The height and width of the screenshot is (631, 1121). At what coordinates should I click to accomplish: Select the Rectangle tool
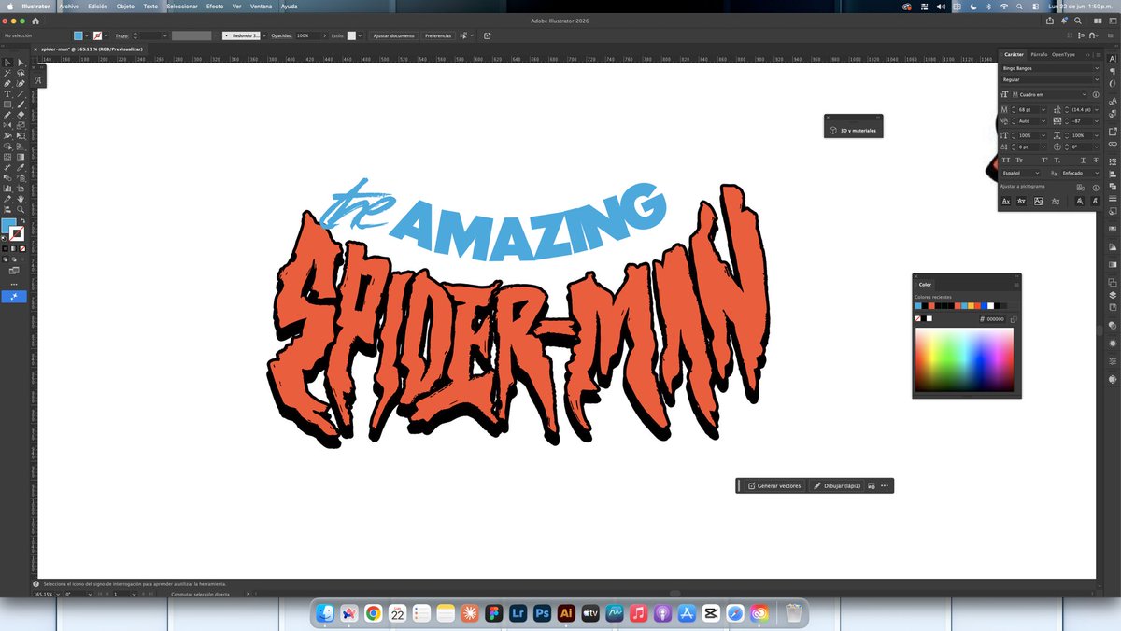click(x=7, y=104)
